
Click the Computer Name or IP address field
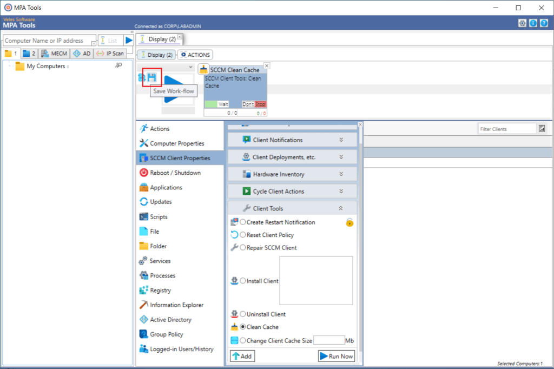click(49, 40)
